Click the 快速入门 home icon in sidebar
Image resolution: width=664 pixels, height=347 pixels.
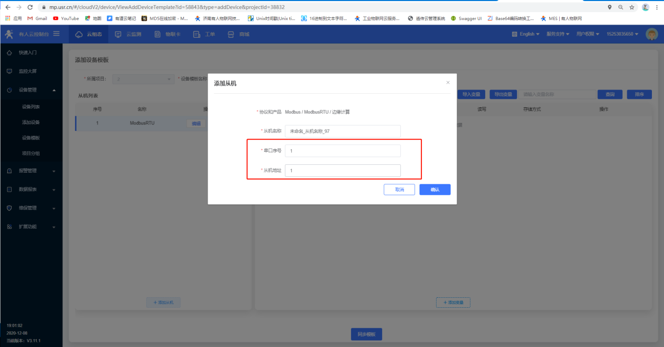[9, 53]
